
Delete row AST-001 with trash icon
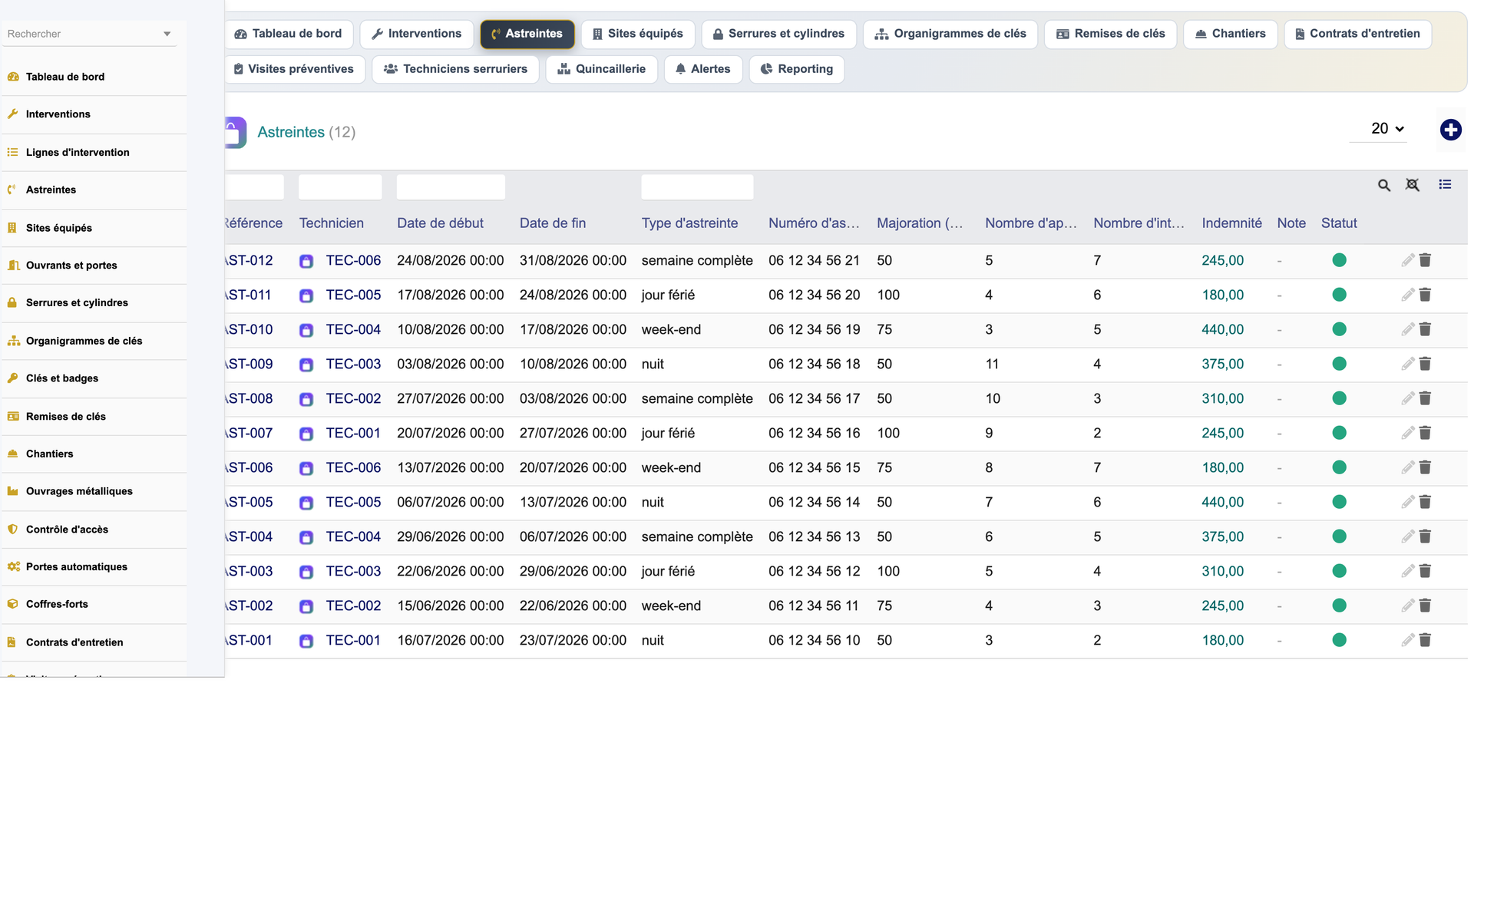point(1425,640)
